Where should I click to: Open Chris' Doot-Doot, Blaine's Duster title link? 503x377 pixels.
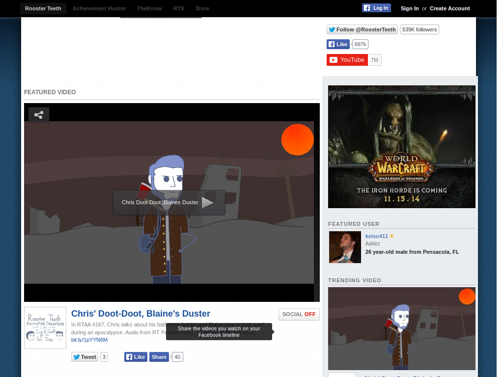click(140, 314)
